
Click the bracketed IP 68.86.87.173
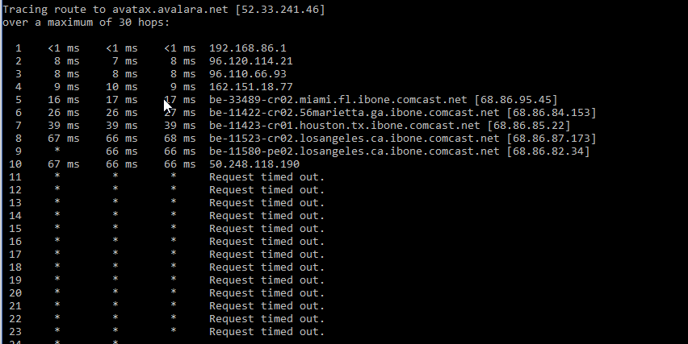pyautogui.click(x=551, y=139)
